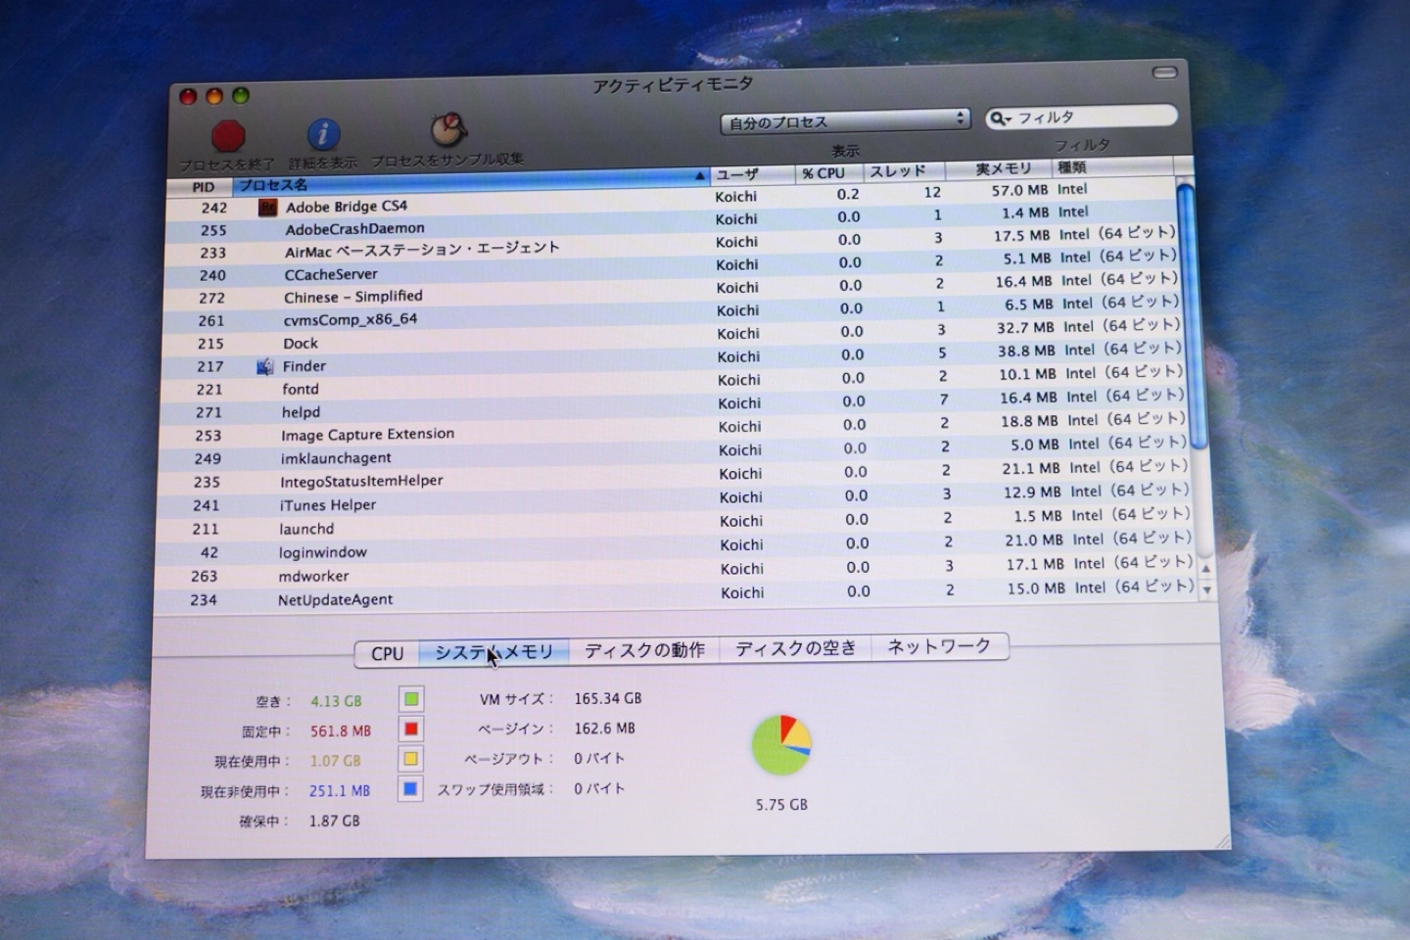Click the window resize grip corner
Viewport: 1410px width, 940px height.
pyautogui.click(x=1222, y=841)
